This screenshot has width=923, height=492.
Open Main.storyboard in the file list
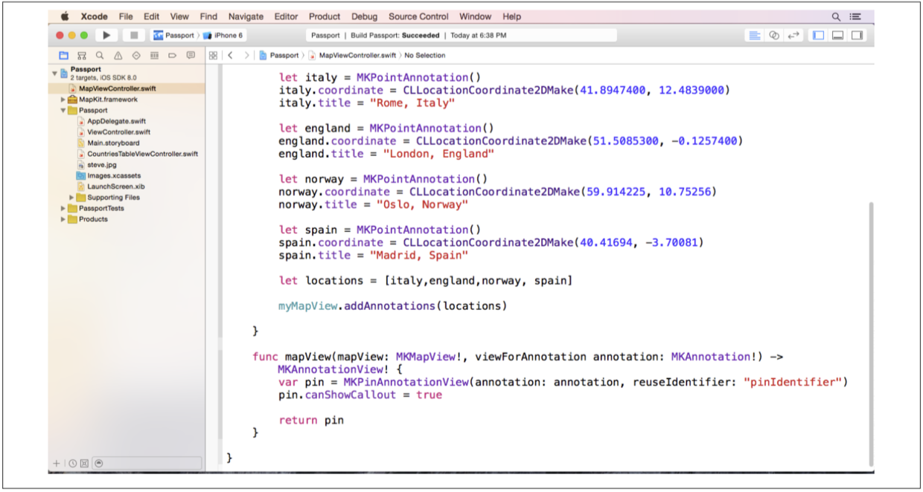(113, 143)
